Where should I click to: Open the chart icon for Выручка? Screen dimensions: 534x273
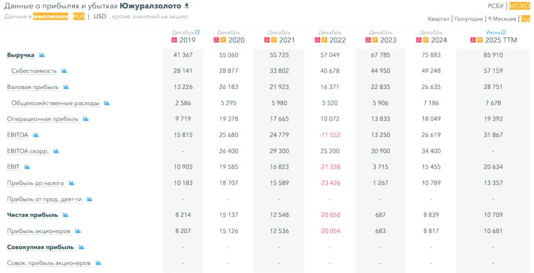click(x=42, y=55)
